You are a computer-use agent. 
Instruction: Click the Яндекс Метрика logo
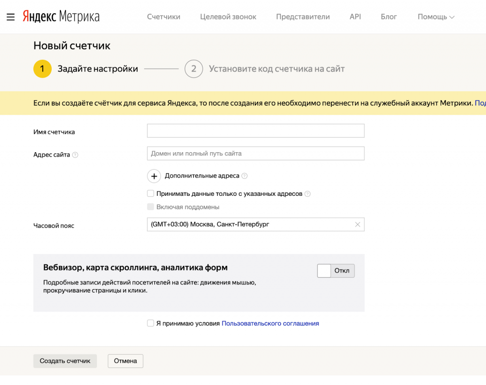(x=61, y=17)
